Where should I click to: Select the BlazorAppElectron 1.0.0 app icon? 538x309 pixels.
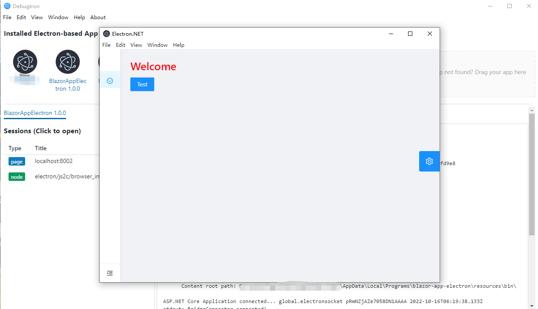point(68,62)
